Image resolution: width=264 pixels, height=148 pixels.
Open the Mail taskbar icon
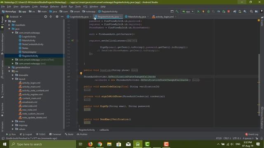(128, 144)
